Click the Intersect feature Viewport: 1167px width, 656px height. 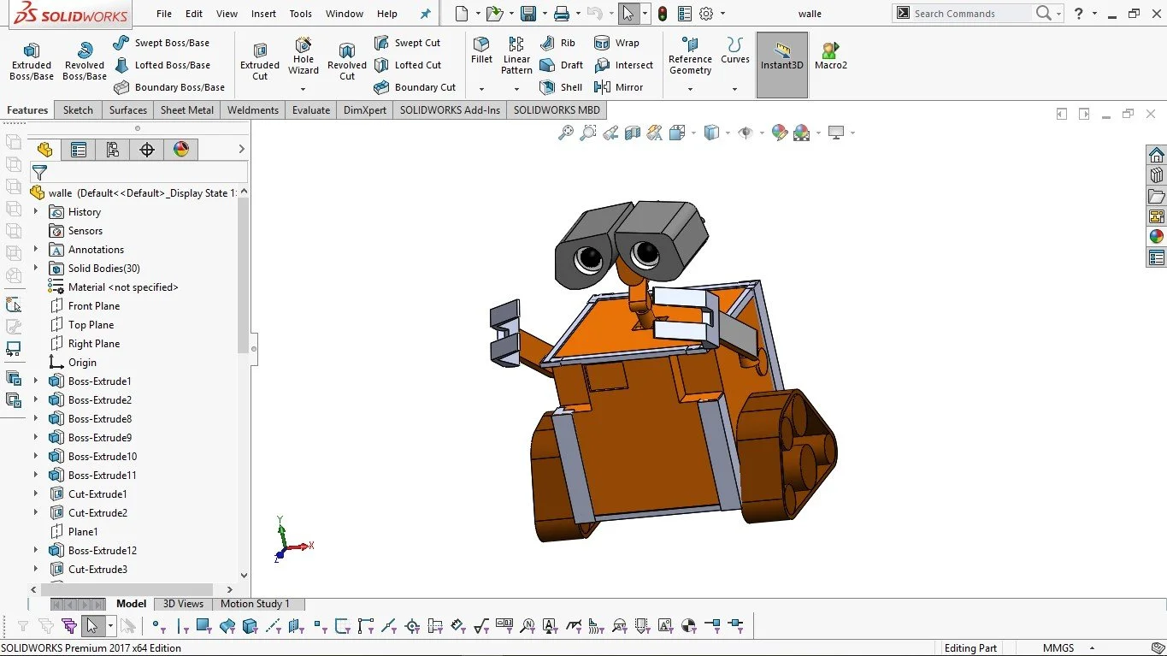623,65
